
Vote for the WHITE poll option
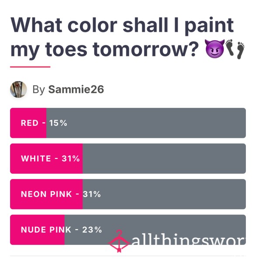(x=128, y=158)
